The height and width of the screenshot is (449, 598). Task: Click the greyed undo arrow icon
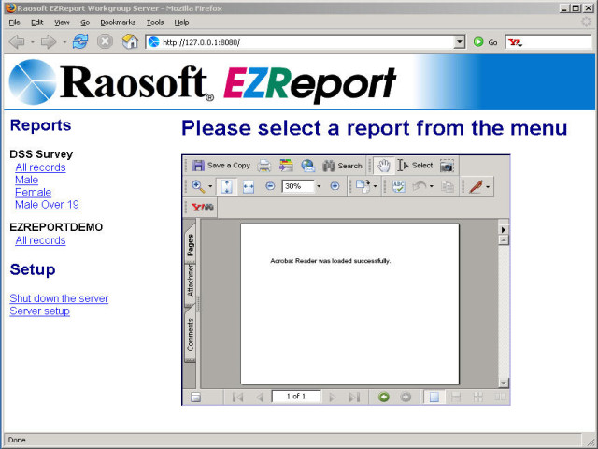(420, 186)
